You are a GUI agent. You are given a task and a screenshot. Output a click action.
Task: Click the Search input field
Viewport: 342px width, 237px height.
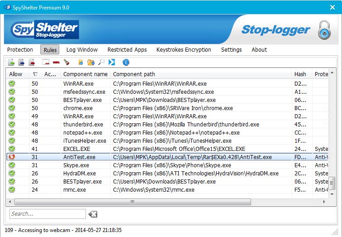click(x=47, y=214)
